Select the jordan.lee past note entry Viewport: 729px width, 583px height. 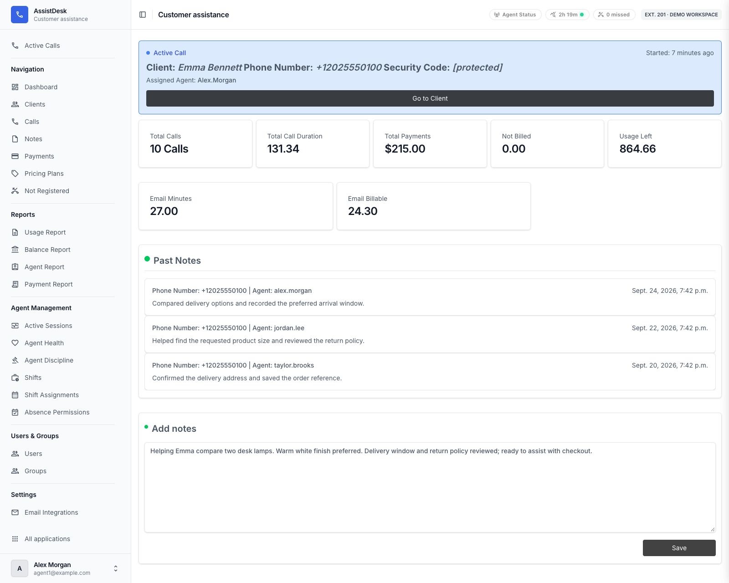click(430, 334)
